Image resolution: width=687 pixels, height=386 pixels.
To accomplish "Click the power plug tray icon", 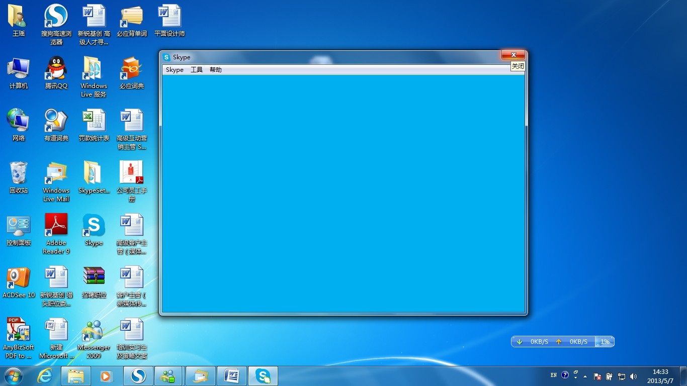I will coord(610,376).
